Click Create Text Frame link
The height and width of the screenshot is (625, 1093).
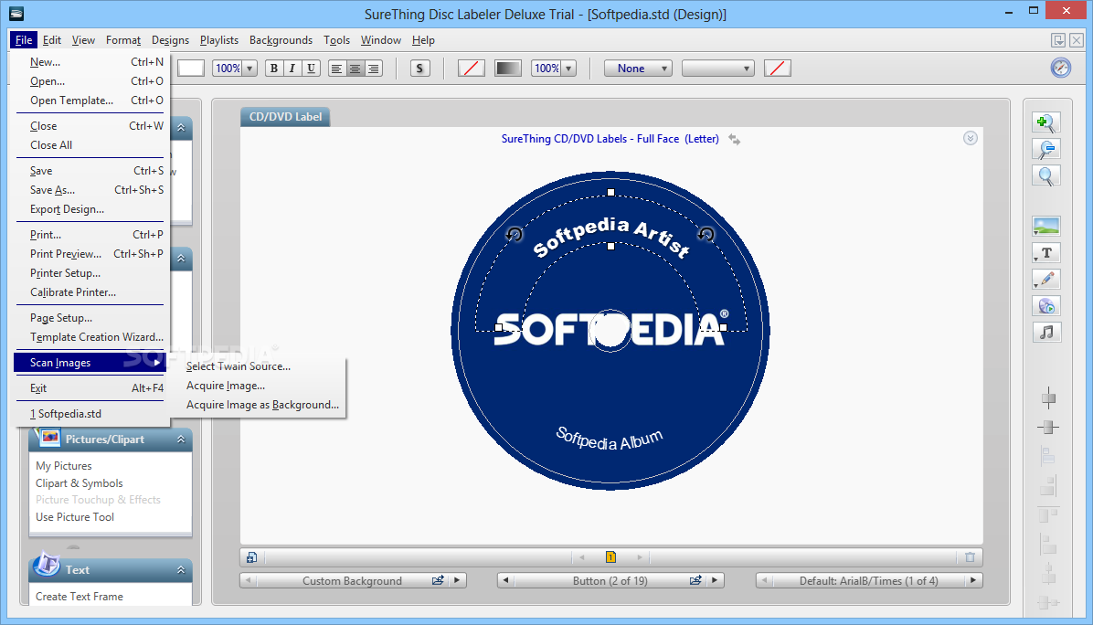(x=79, y=597)
